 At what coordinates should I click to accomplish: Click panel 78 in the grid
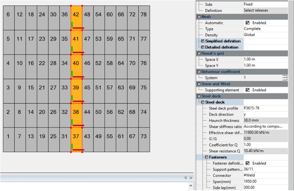click(x=144, y=15)
